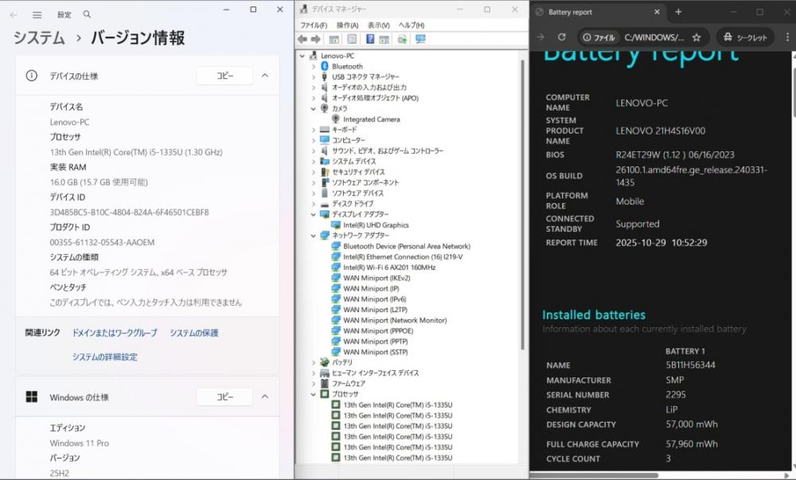
Task: Select Intel(R) UHD Graphics device
Action: pyautogui.click(x=376, y=225)
